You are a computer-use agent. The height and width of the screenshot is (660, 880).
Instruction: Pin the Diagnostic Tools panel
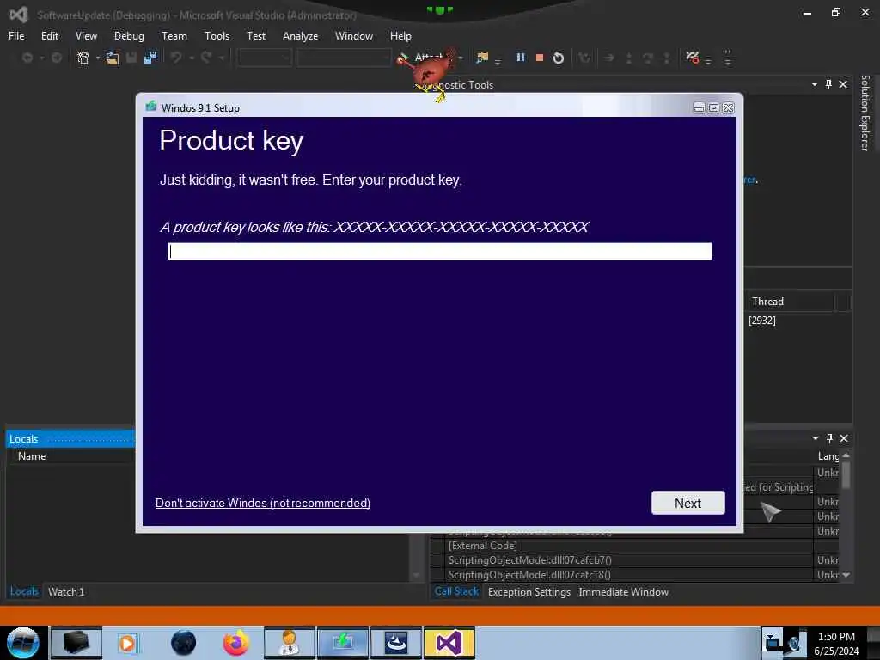[x=829, y=84]
